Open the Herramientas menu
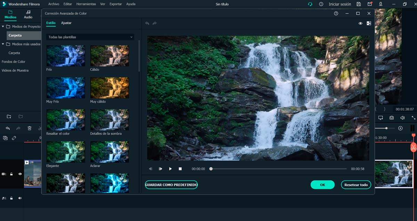Screen dimensions: 417x221 pos(86,4)
